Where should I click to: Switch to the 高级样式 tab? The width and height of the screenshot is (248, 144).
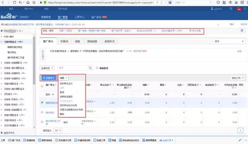click(x=109, y=41)
